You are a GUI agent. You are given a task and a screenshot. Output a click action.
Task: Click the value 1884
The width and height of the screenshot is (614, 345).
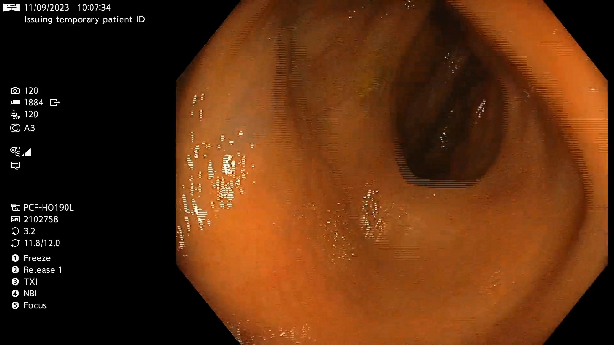[x=33, y=103]
